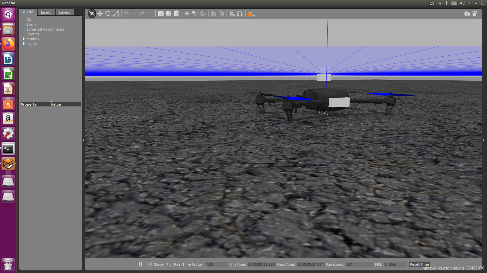Open the sound volume indicator

coord(463,3)
